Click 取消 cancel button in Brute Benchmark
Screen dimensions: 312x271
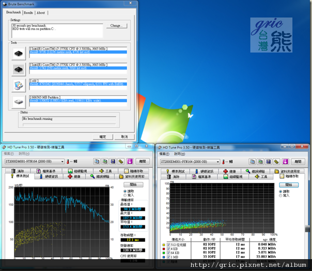124,137
